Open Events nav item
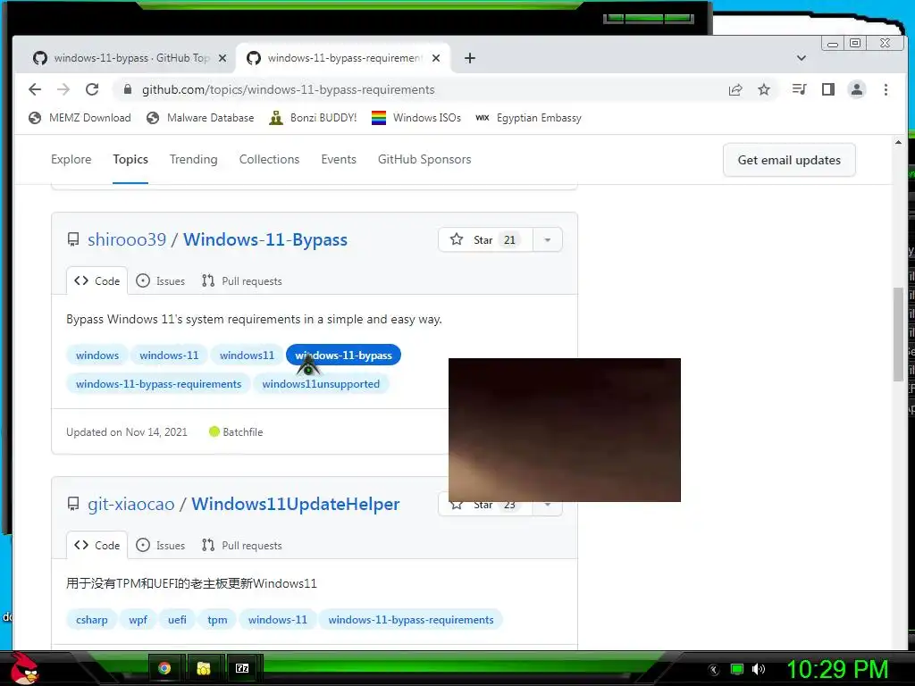The width and height of the screenshot is (915, 686). 339,159
